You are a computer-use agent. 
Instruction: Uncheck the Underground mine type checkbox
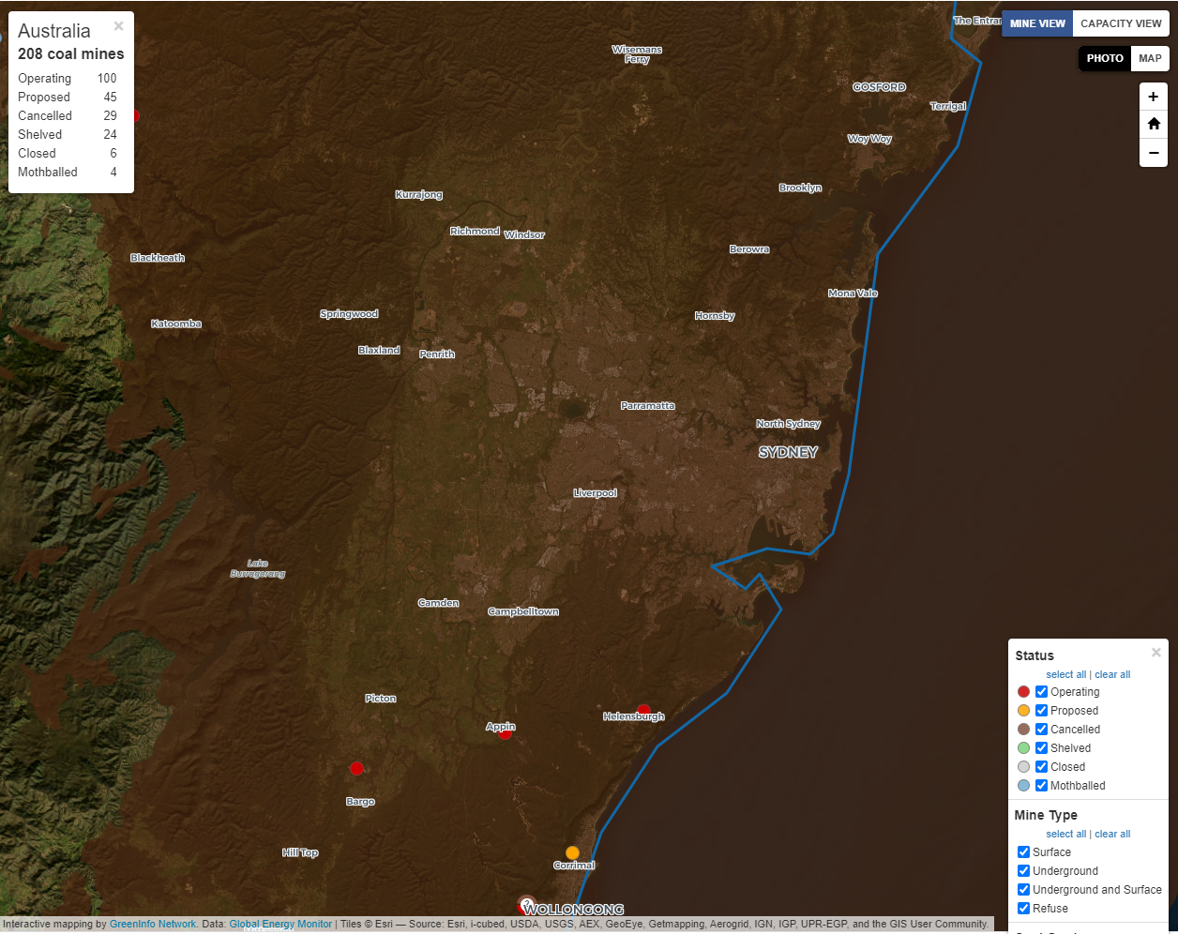click(1023, 871)
